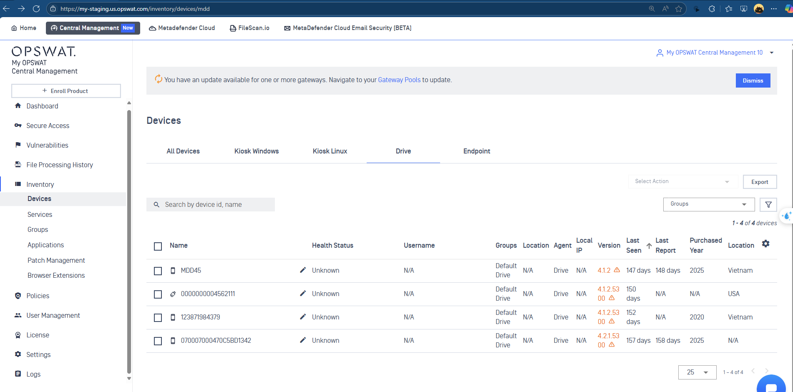Image resolution: width=793 pixels, height=392 pixels.
Task: Switch to the Endpoint tab
Action: 477,151
